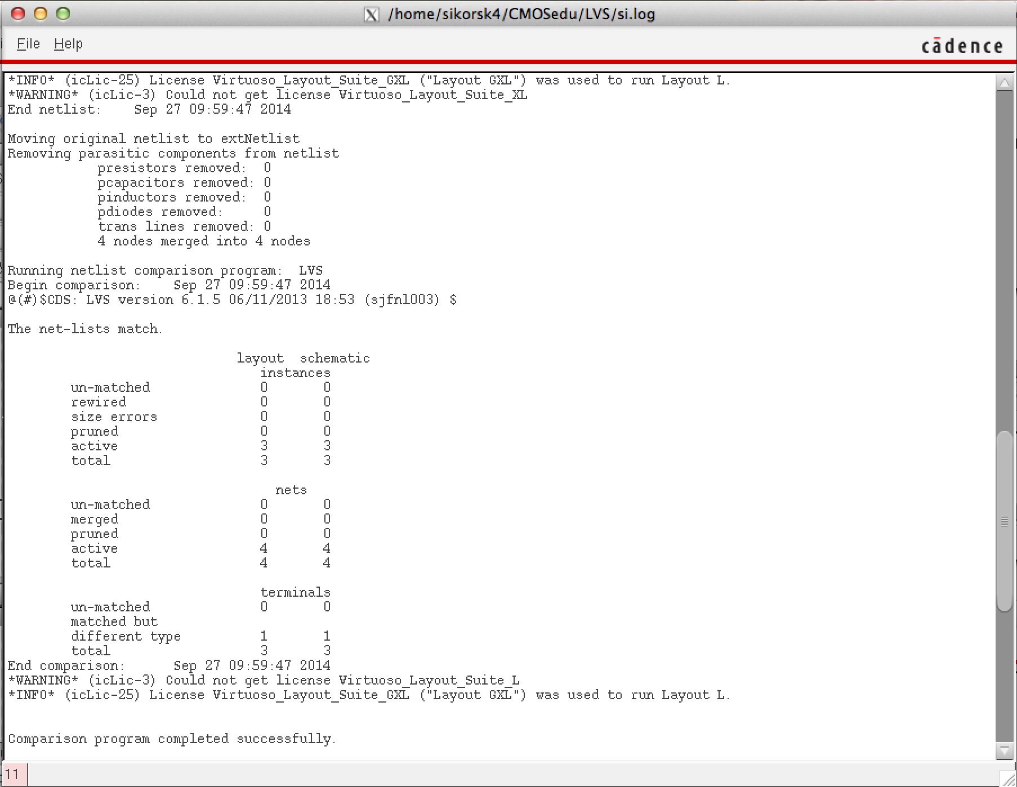This screenshot has height=787, width=1017.
Task: Click the 'different type' row label
Action: 126,636
